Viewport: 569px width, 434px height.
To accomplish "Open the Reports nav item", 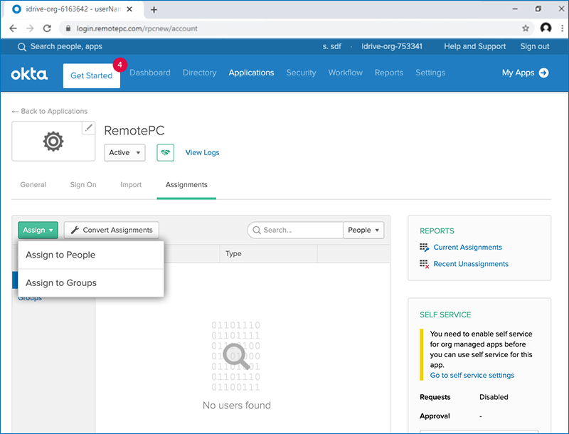I will point(389,73).
